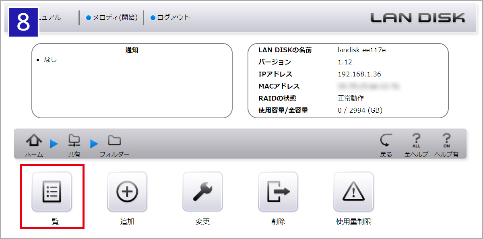Image resolution: width=483 pixels, height=239 pixels.
Task: Open the 使用量制限 warning icon
Action: tap(354, 192)
